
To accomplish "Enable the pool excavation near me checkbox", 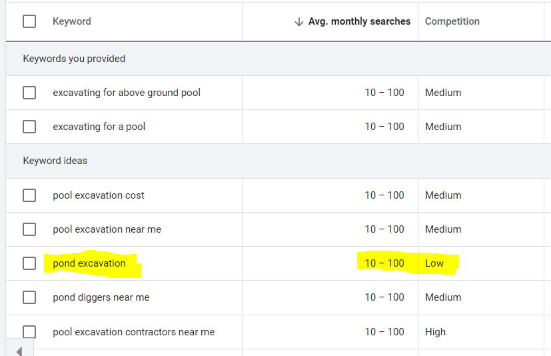I will pos(29,229).
